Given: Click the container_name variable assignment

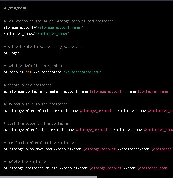Looking at the screenshot, I should pos(37,34).
